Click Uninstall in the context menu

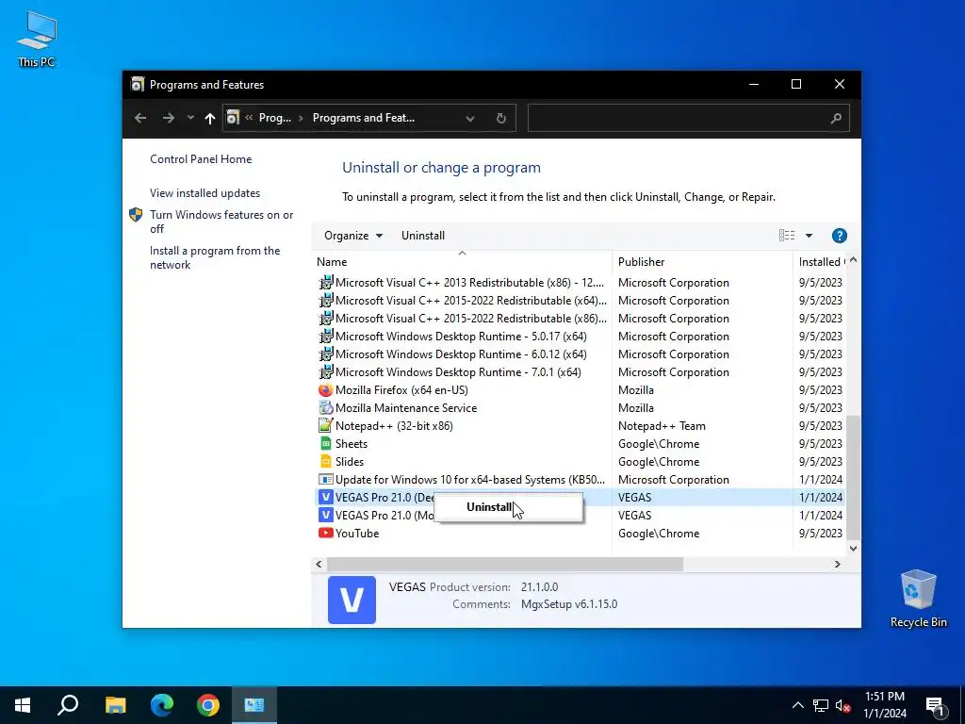click(489, 506)
